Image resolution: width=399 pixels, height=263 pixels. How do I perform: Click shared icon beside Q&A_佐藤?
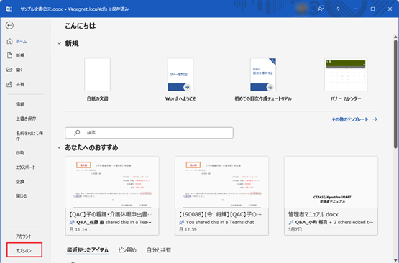(x=72, y=222)
